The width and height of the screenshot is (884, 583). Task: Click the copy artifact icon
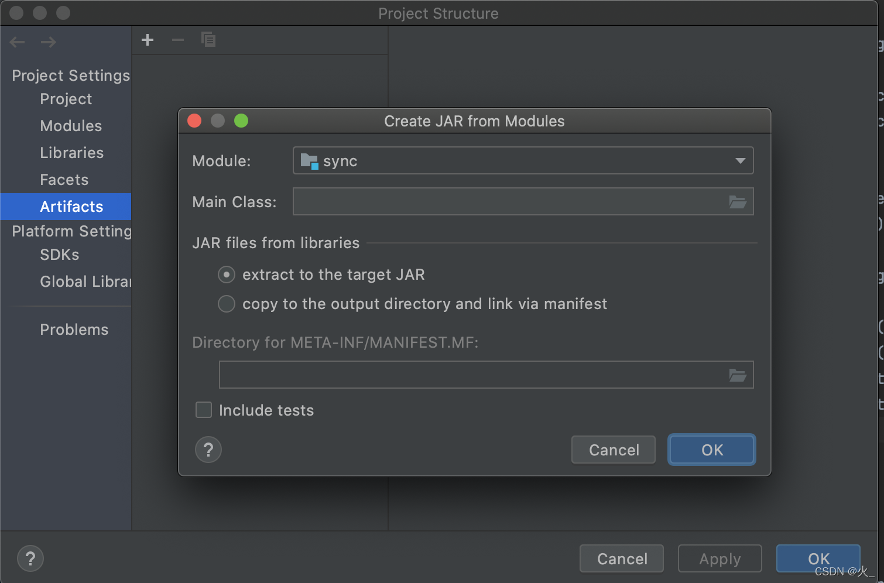tap(208, 39)
